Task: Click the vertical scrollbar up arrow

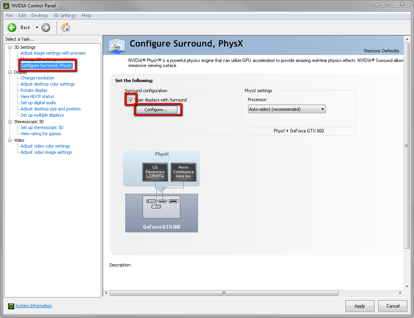Action: tap(407, 39)
